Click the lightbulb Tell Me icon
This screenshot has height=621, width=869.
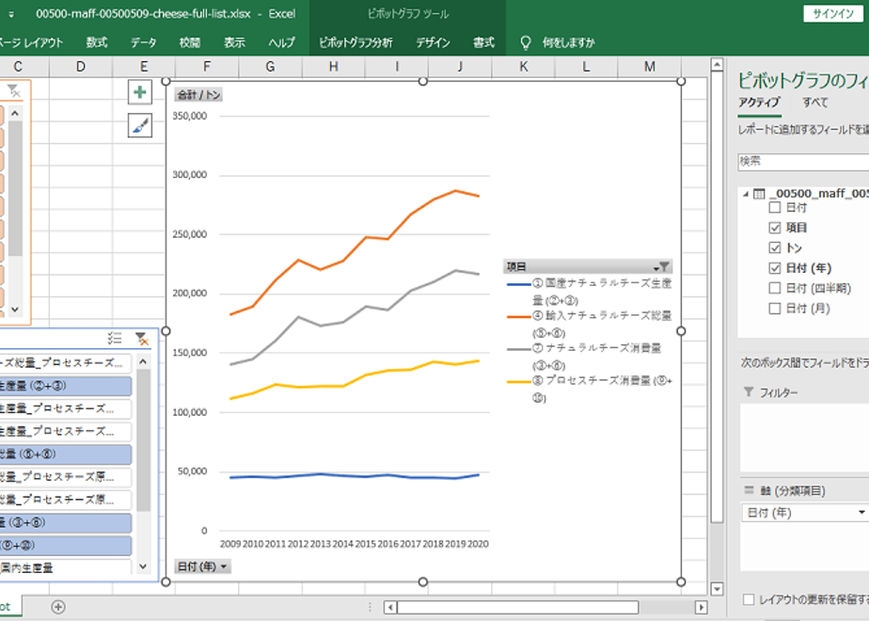point(526,42)
